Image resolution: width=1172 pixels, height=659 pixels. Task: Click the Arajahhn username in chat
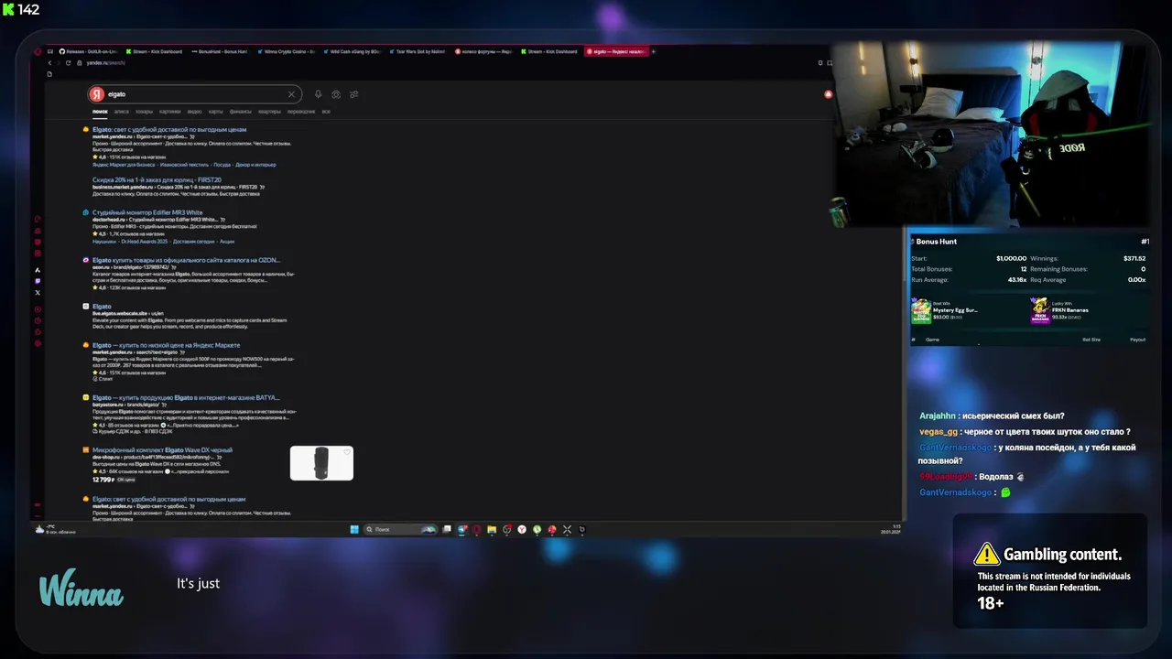pyautogui.click(x=938, y=416)
